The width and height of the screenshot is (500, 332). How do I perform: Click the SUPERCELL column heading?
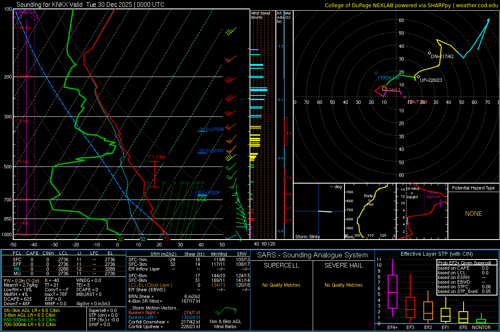(281, 265)
